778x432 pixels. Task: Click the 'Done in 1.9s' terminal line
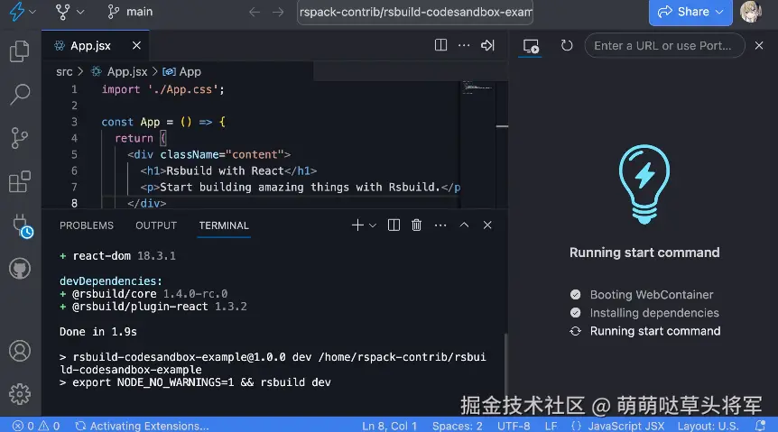coord(97,331)
